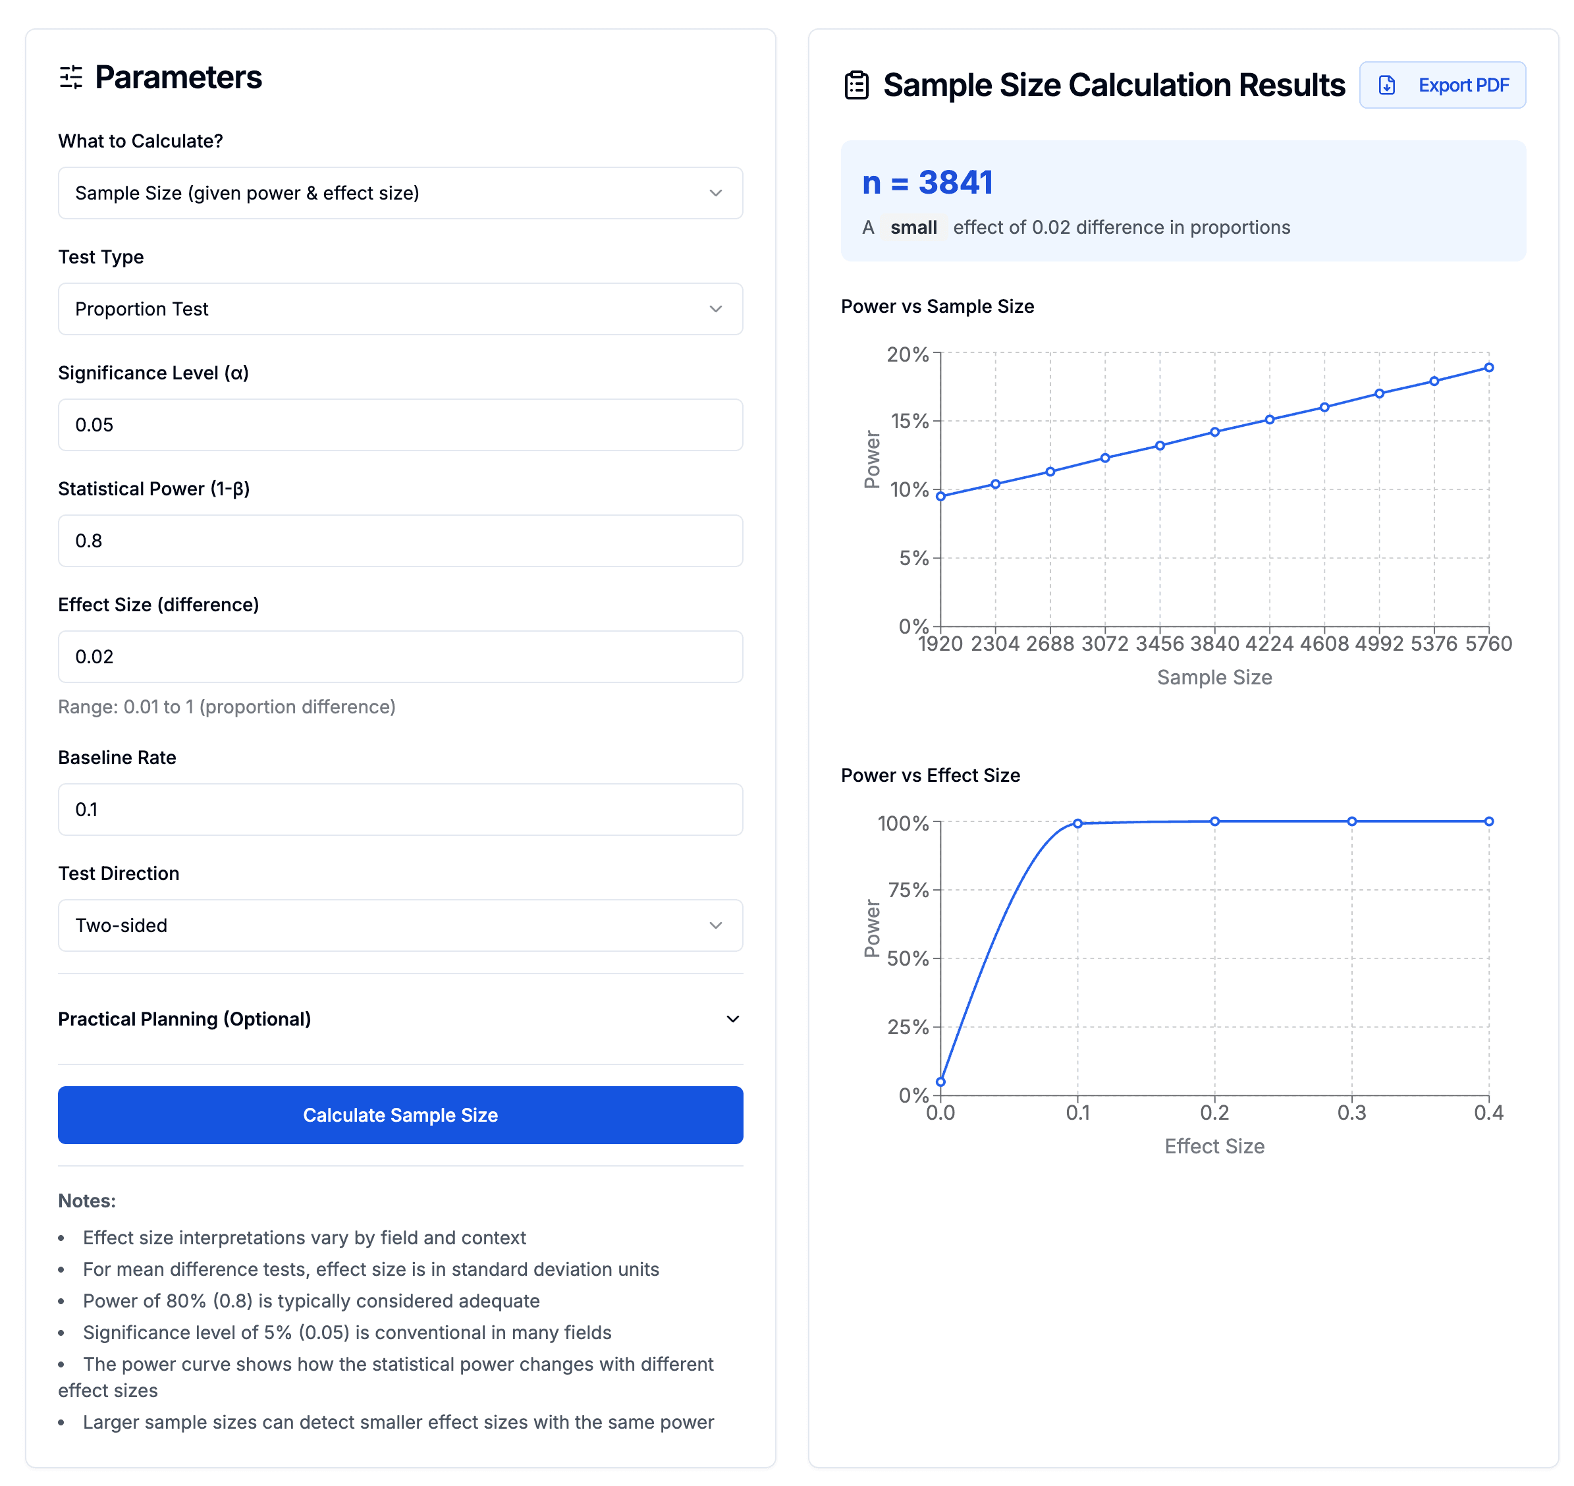Open the Proportion Test type dropdown

pos(400,309)
